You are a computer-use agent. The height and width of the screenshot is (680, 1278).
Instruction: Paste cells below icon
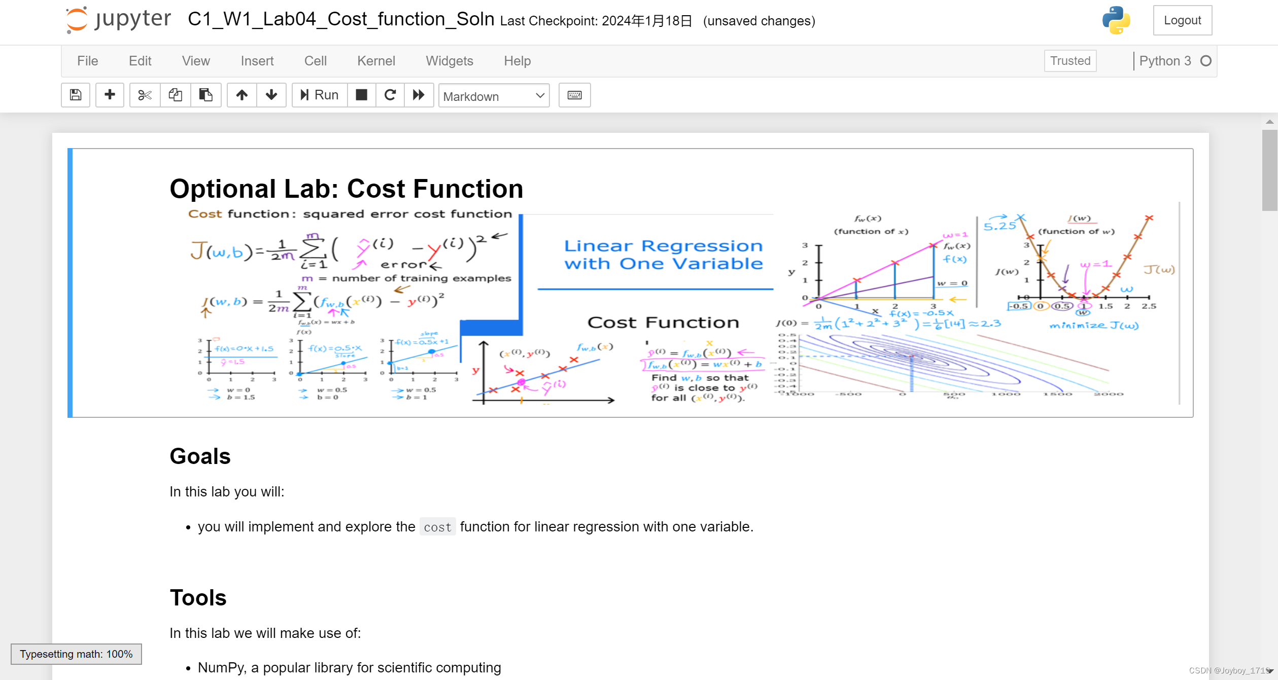pos(205,95)
